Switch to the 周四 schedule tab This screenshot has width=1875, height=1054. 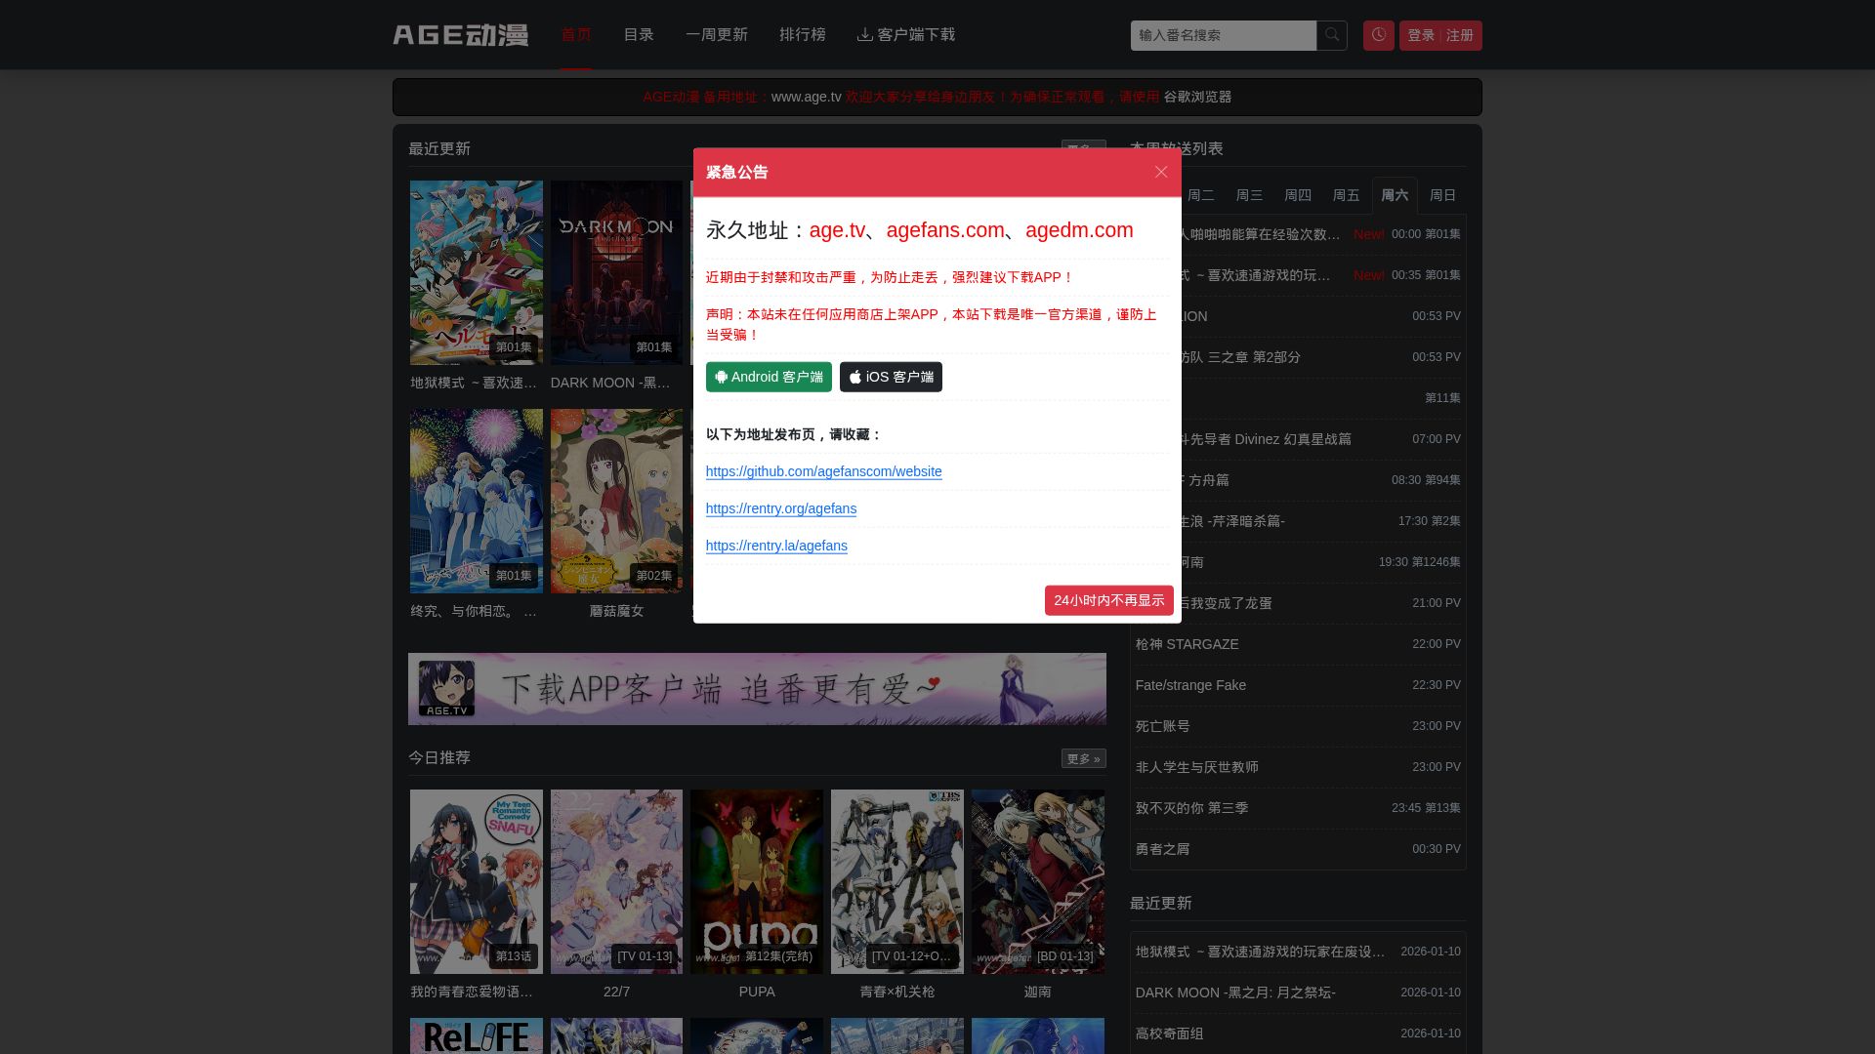coord(1297,195)
